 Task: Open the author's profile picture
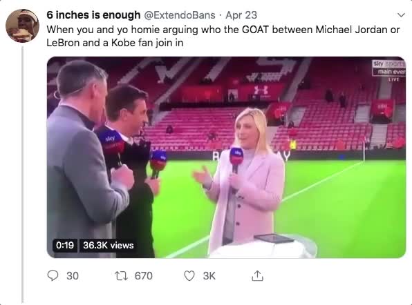pos(22,26)
